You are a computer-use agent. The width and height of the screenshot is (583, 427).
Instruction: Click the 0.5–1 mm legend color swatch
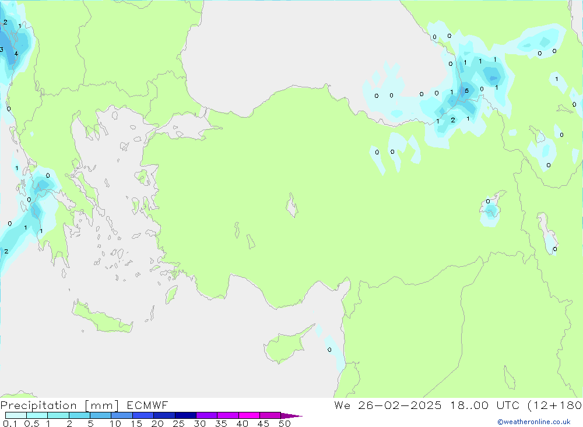pos(37,415)
